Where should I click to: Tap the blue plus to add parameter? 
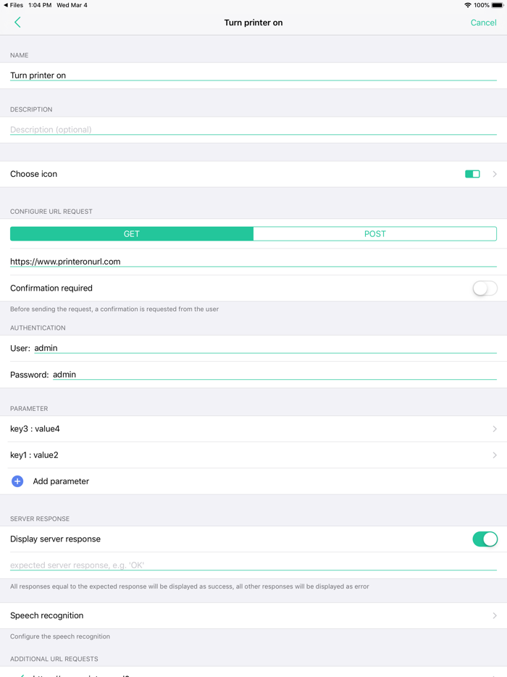(x=17, y=481)
